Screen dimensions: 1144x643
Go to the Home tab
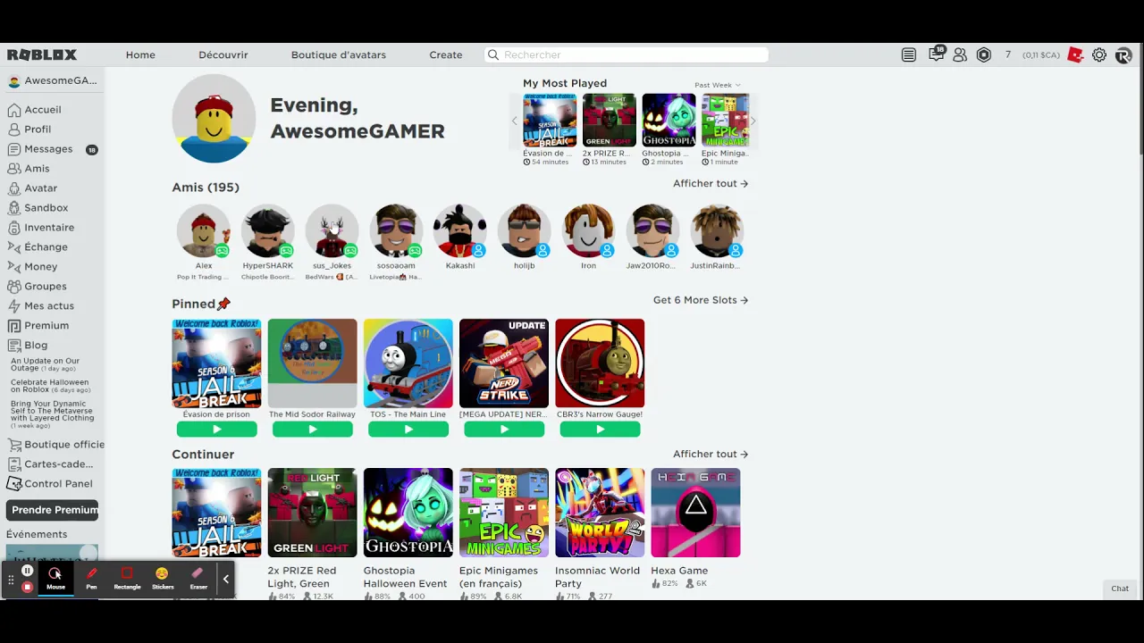140,54
